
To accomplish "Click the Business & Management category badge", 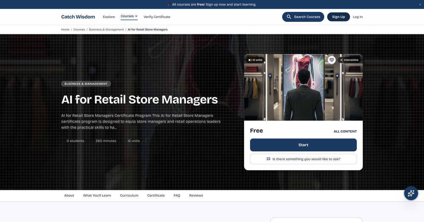I will coord(86,84).
